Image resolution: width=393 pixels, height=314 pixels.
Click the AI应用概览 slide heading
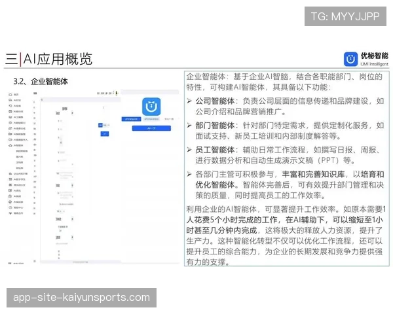coord(58,59)
